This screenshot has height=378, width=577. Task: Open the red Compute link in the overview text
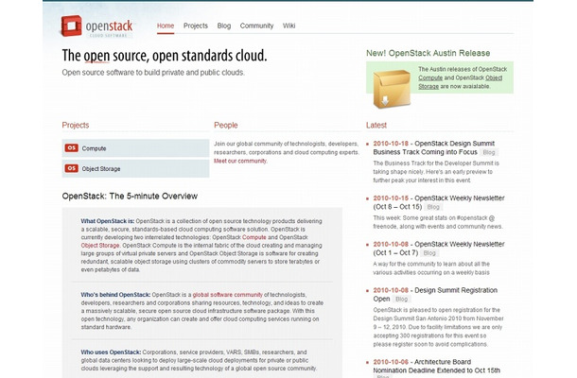(x=254, y=237)
